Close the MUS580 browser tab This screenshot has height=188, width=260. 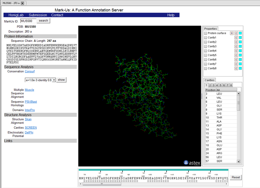coord(23,3)
